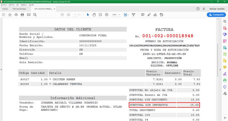Expand the fit page options dropdown

(x=129, y=14)
